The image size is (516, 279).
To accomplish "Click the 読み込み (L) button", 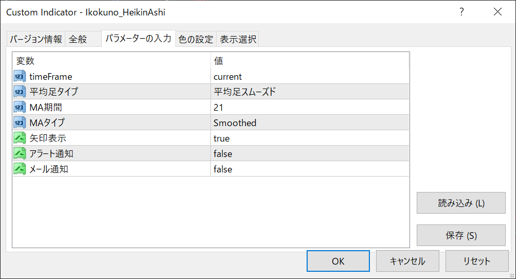I will click(454, 203).
